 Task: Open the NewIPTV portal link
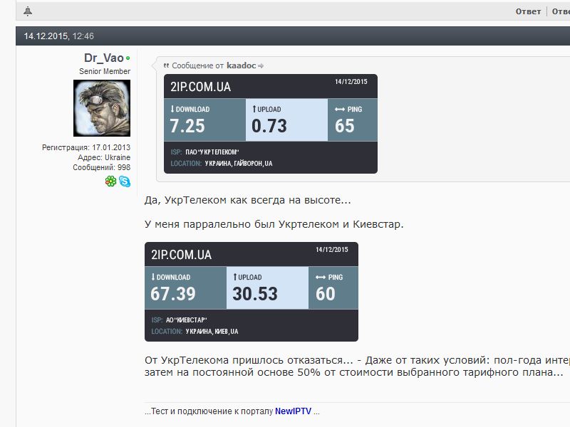(293, 411)
